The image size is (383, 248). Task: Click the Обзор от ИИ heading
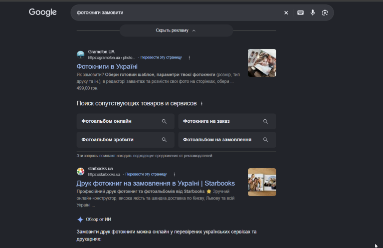click(98, 220)
